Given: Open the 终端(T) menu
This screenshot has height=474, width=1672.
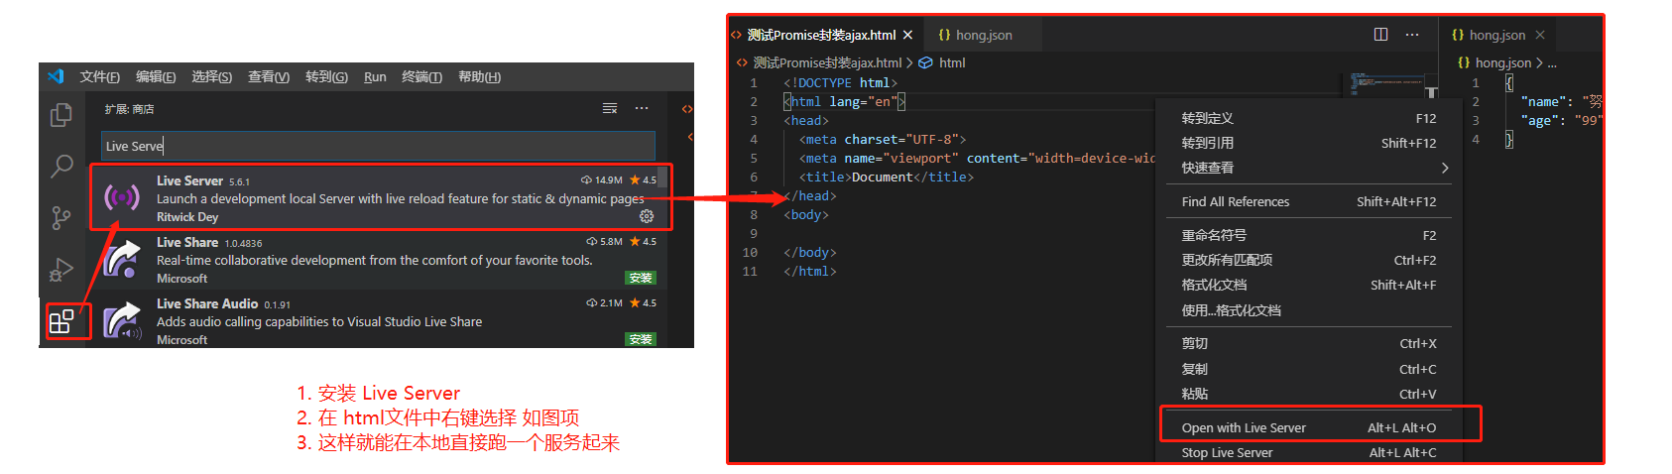Looking at the screenshot, I should click(x=421, y=77).
